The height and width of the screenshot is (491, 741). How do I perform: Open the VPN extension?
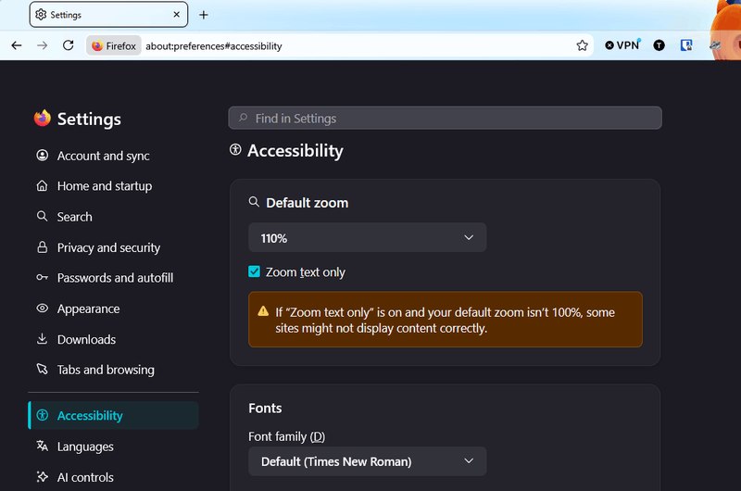click(x=622, y=45)
